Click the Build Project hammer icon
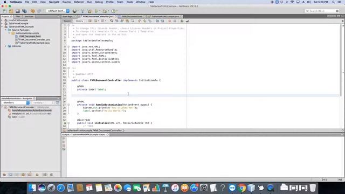This screenshot has height=194, width=345. coord(82,11)
